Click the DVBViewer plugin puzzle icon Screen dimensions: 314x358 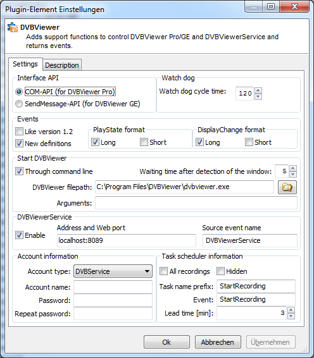(x=12, y=27)
